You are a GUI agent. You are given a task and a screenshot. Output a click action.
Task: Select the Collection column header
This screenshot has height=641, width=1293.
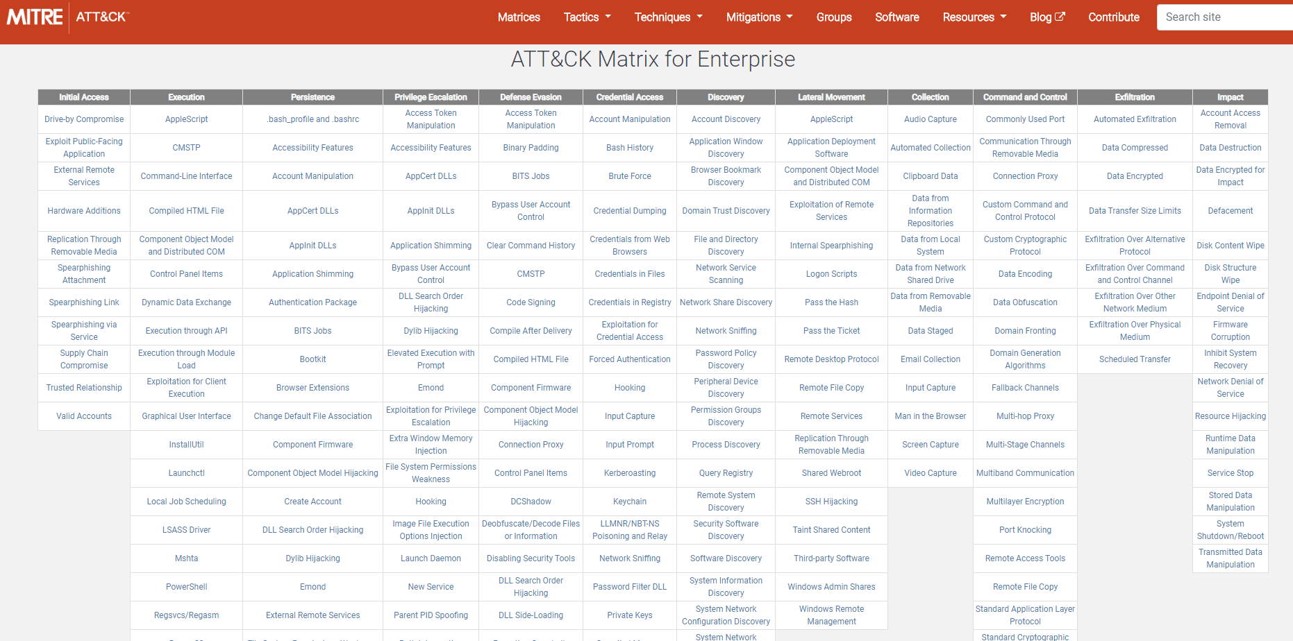tap(931, 97)
